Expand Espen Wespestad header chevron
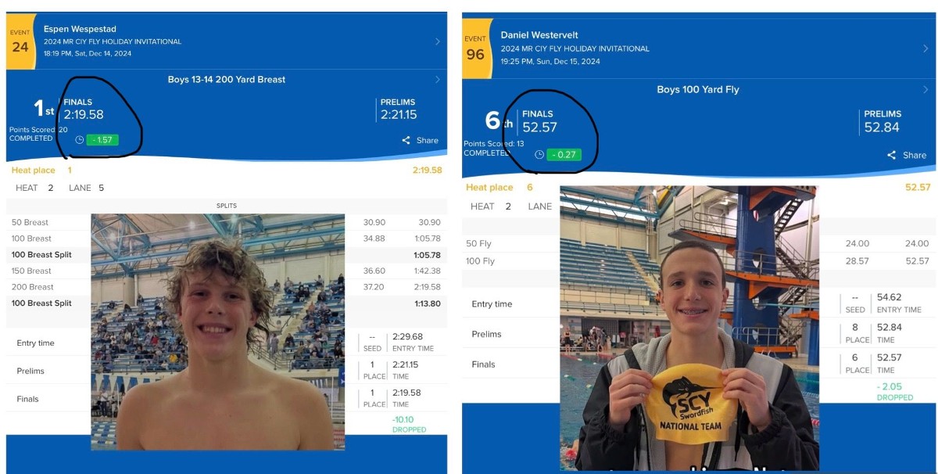Screen dimensions: 938x474 point(438,41)
